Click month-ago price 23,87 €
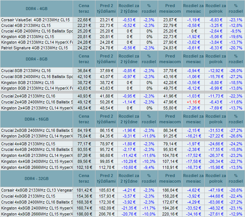 [170, 20]
